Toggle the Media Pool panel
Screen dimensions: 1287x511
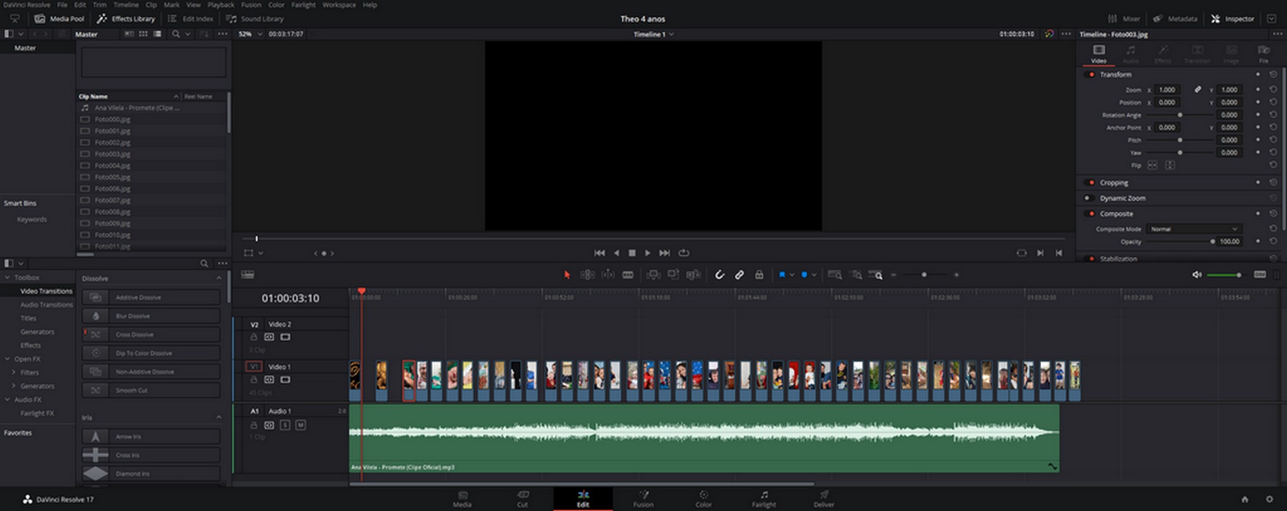(x=59, y=19)
